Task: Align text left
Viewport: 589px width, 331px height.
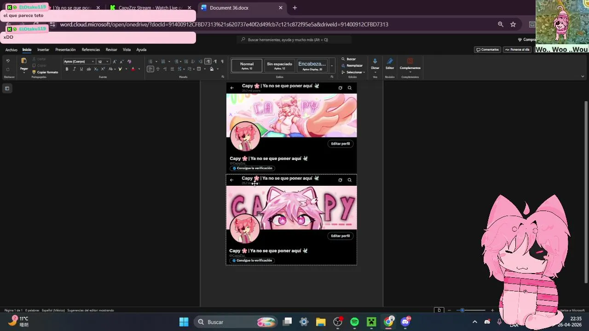Action: (150, 69)
